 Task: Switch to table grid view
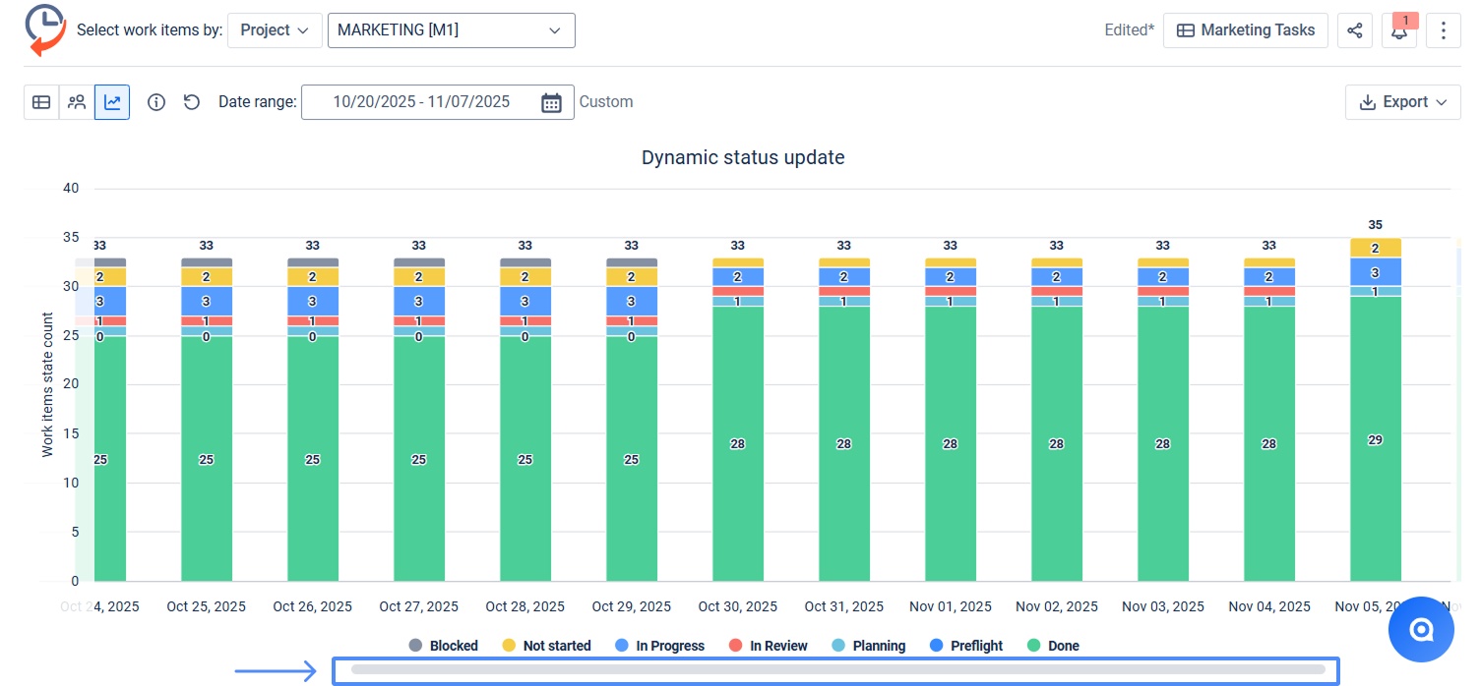[41, 102]
